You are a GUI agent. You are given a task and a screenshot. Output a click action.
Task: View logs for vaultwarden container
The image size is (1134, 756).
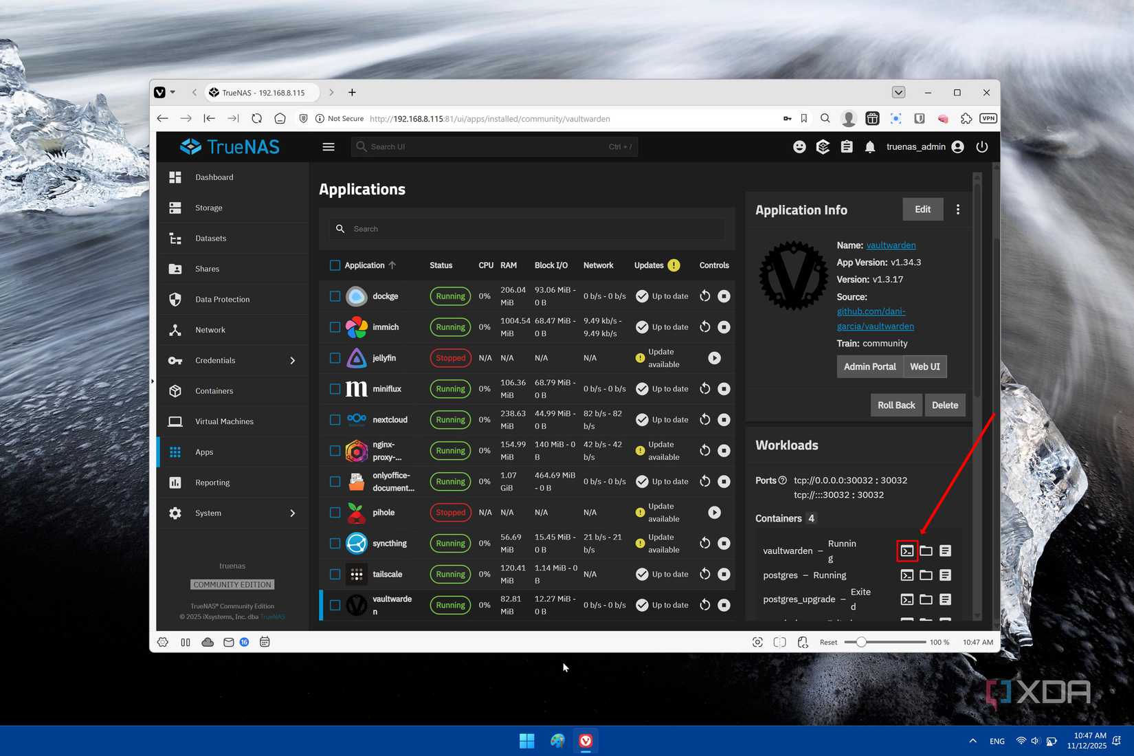946,551
